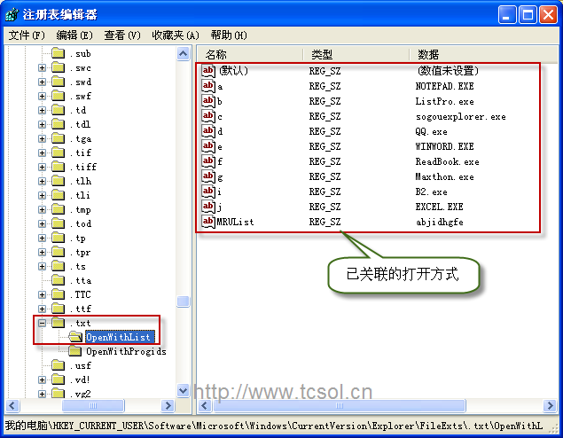563x438 pixels.
Task: Select the ListPro.exe data value
Action: click(x=444, y=101)
